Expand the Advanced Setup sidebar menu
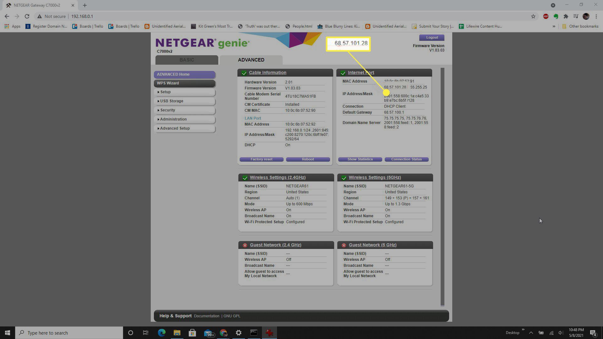 [185, 128]
